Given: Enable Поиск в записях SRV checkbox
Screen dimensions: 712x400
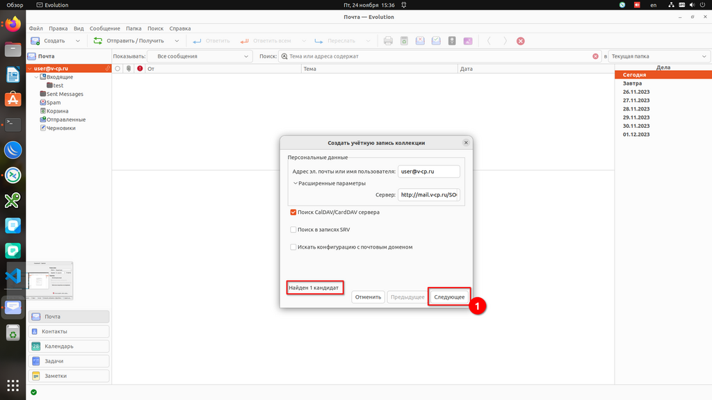Looking at the screenshot, I should (293, 229).
